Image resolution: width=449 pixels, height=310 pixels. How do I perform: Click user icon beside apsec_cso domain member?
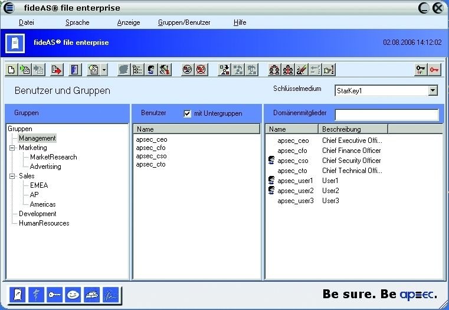[271, 160]
